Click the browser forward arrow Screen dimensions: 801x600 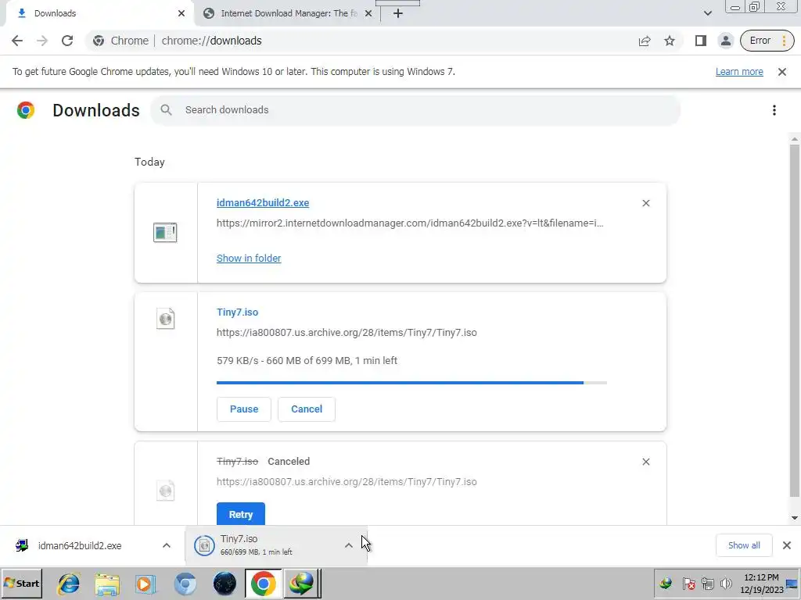42,41
